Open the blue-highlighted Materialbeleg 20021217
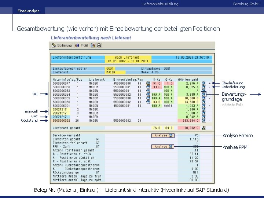The height and width of the screenshot is (198, 264). [60, 117]
